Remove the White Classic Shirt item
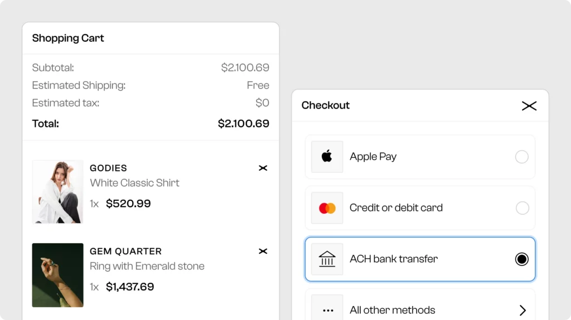This screenshot has height=320, width=571. [263, 168]
